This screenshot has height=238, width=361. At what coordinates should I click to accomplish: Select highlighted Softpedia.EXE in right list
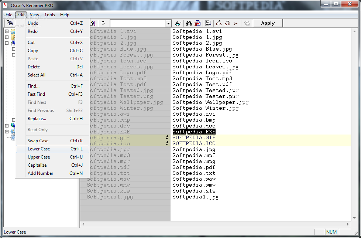(x=194, y=132)
